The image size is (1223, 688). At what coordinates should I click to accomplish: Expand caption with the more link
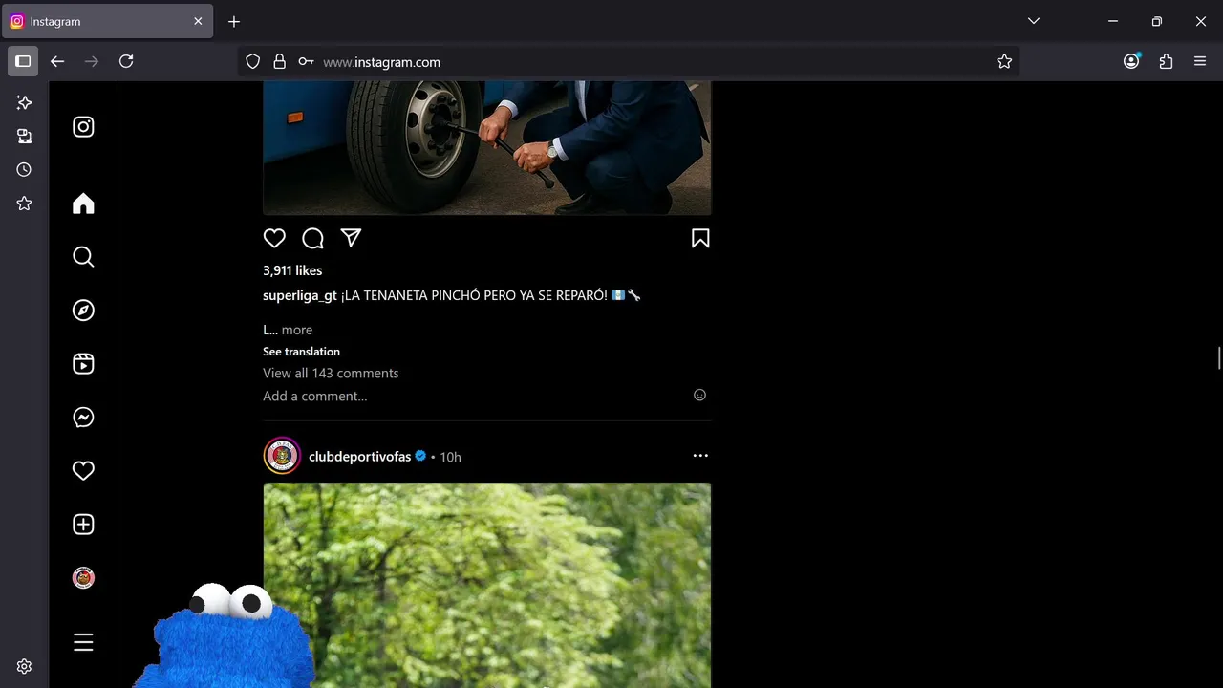[297, 330]
